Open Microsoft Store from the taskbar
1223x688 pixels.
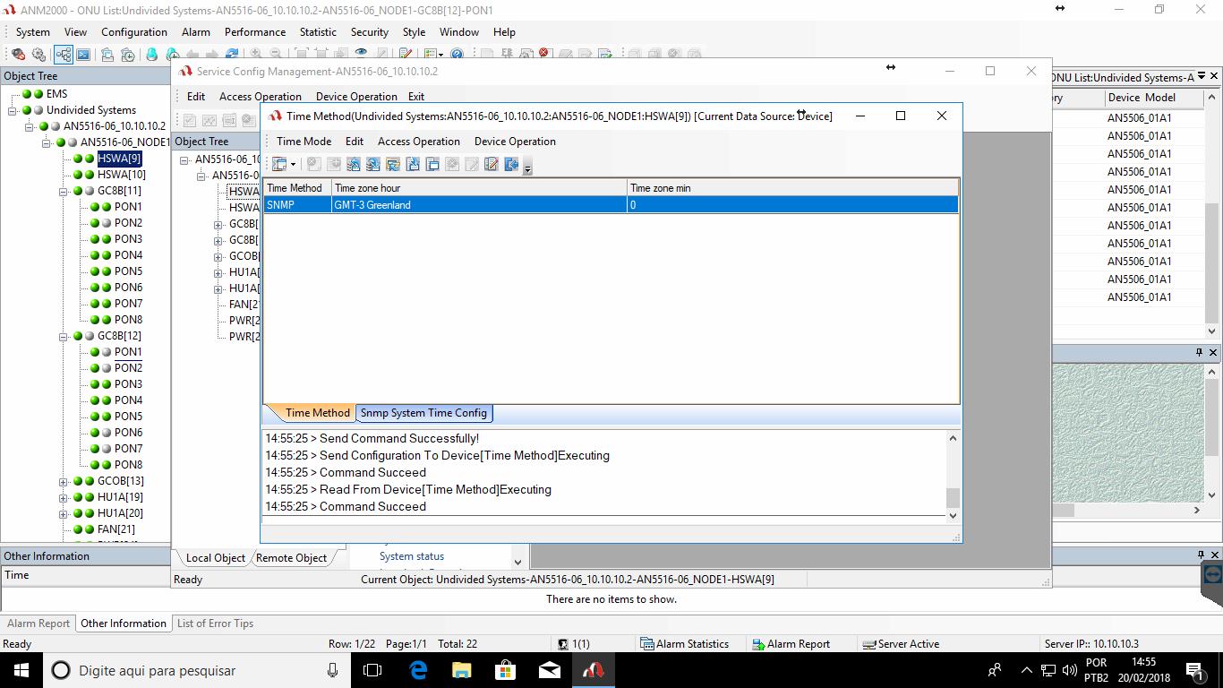coord(506,670)
